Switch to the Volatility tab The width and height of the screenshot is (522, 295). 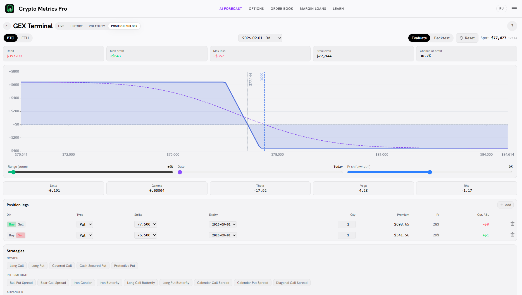pos(97,26)
